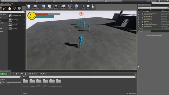
Task: Click the folder icon before Content breadcrumb
Action: pyautogui.click(x=30, y=74)
